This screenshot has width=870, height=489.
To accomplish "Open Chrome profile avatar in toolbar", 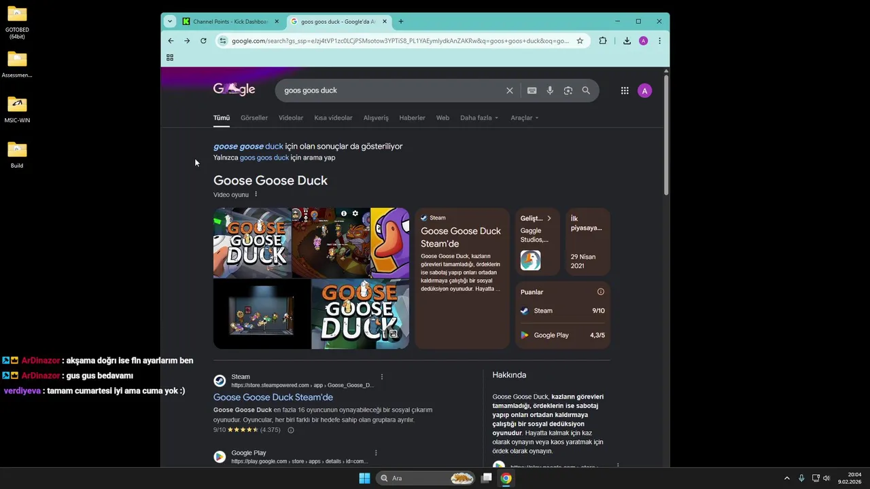I will click(x=643, y=41).
